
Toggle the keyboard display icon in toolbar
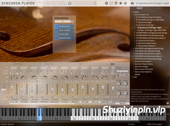[116, 3]
